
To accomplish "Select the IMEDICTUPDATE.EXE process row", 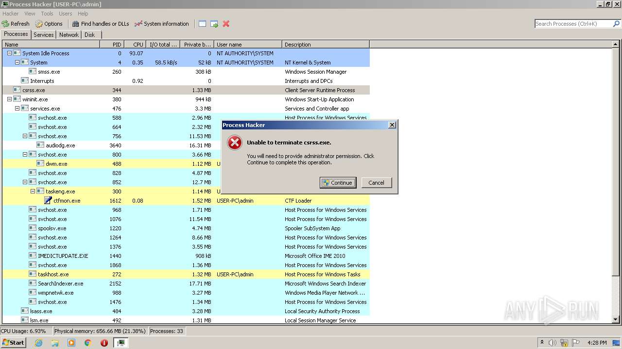I will [x=186, y=256].
